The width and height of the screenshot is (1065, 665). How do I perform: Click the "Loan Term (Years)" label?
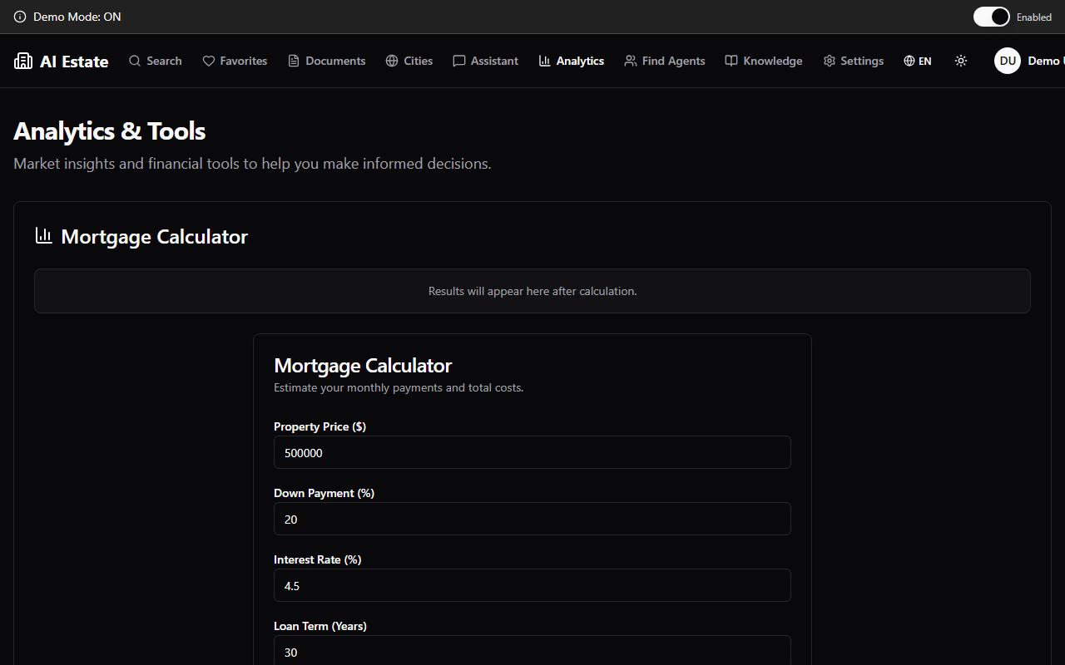[x=320, y=626]
